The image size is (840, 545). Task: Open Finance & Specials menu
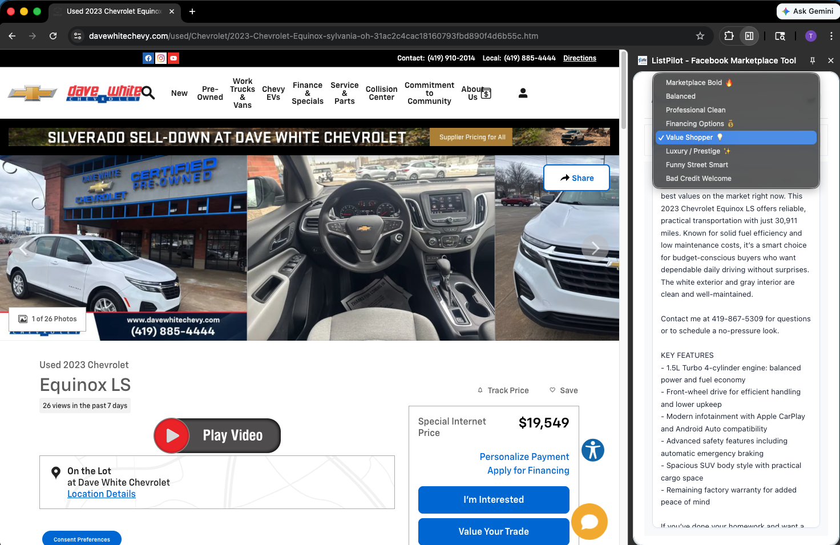click(x=308, y=93)
